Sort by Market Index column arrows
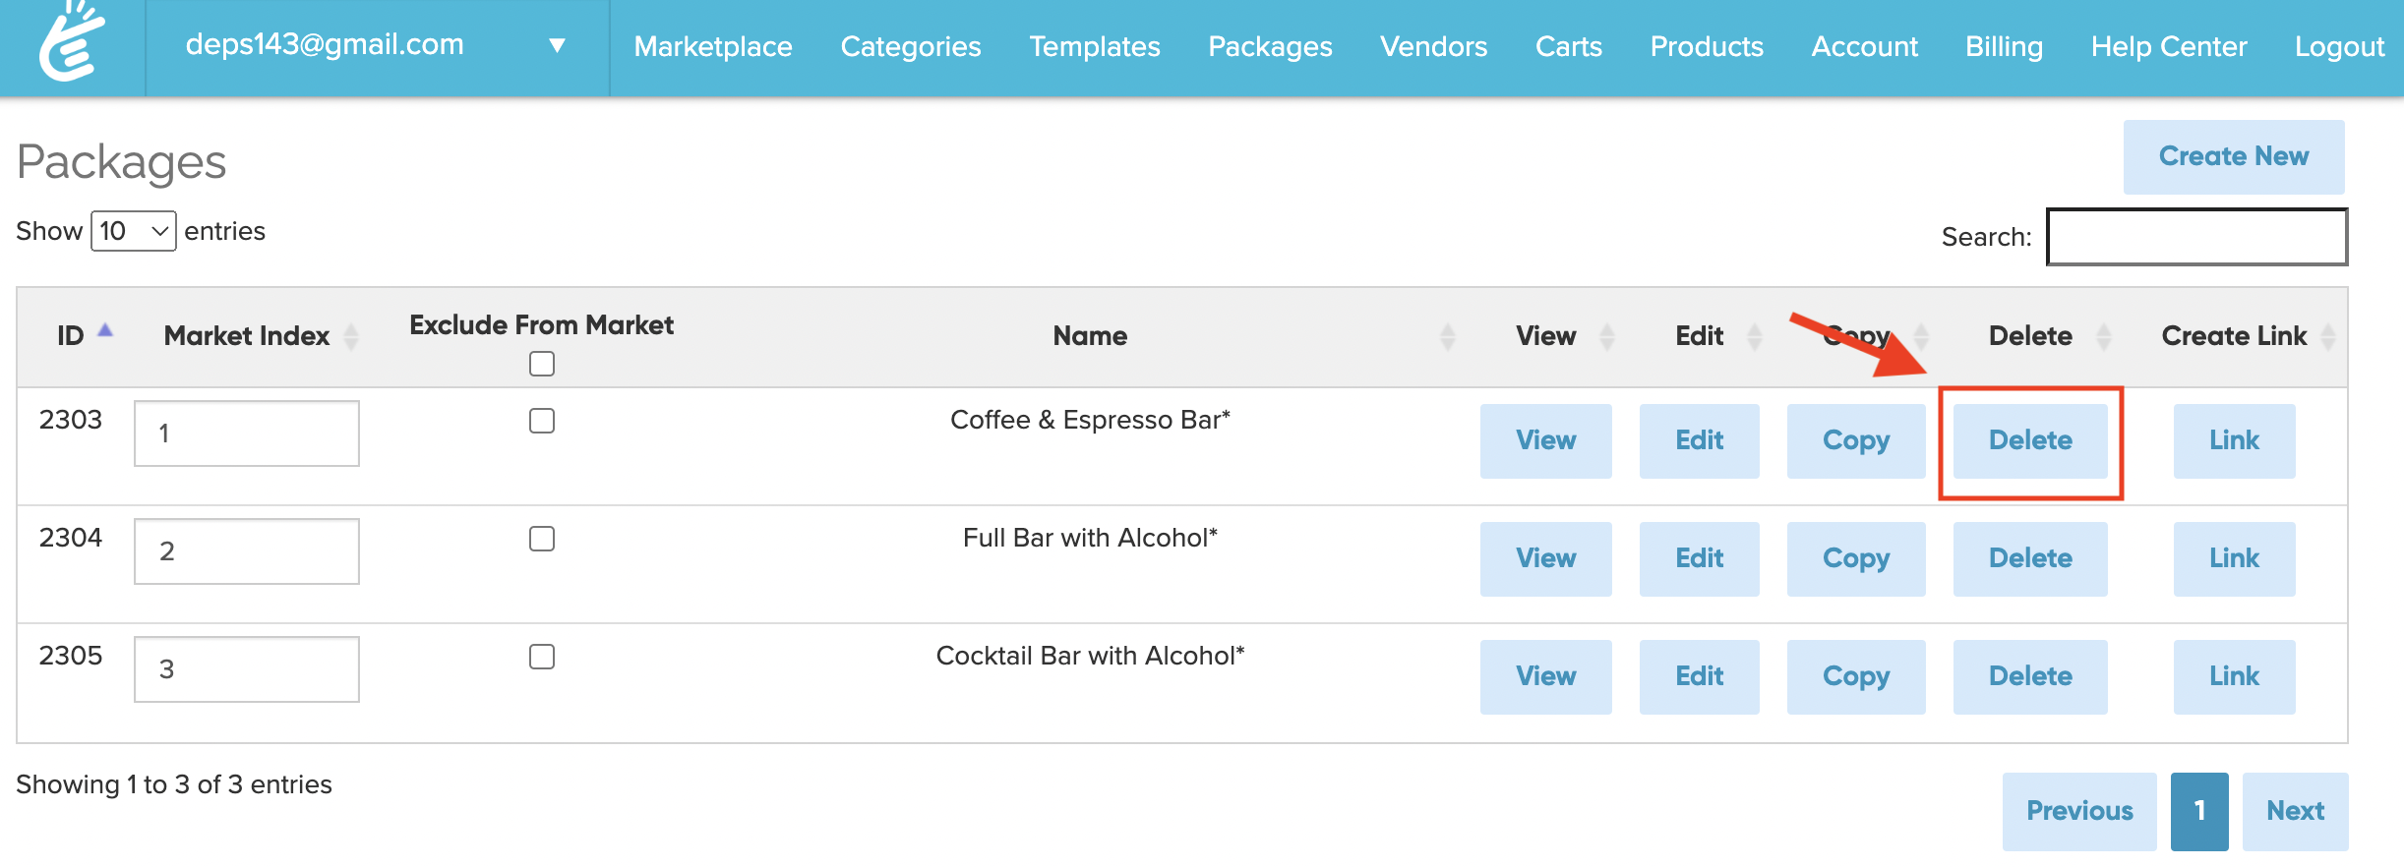2404x867 pixels. point(351,337)
